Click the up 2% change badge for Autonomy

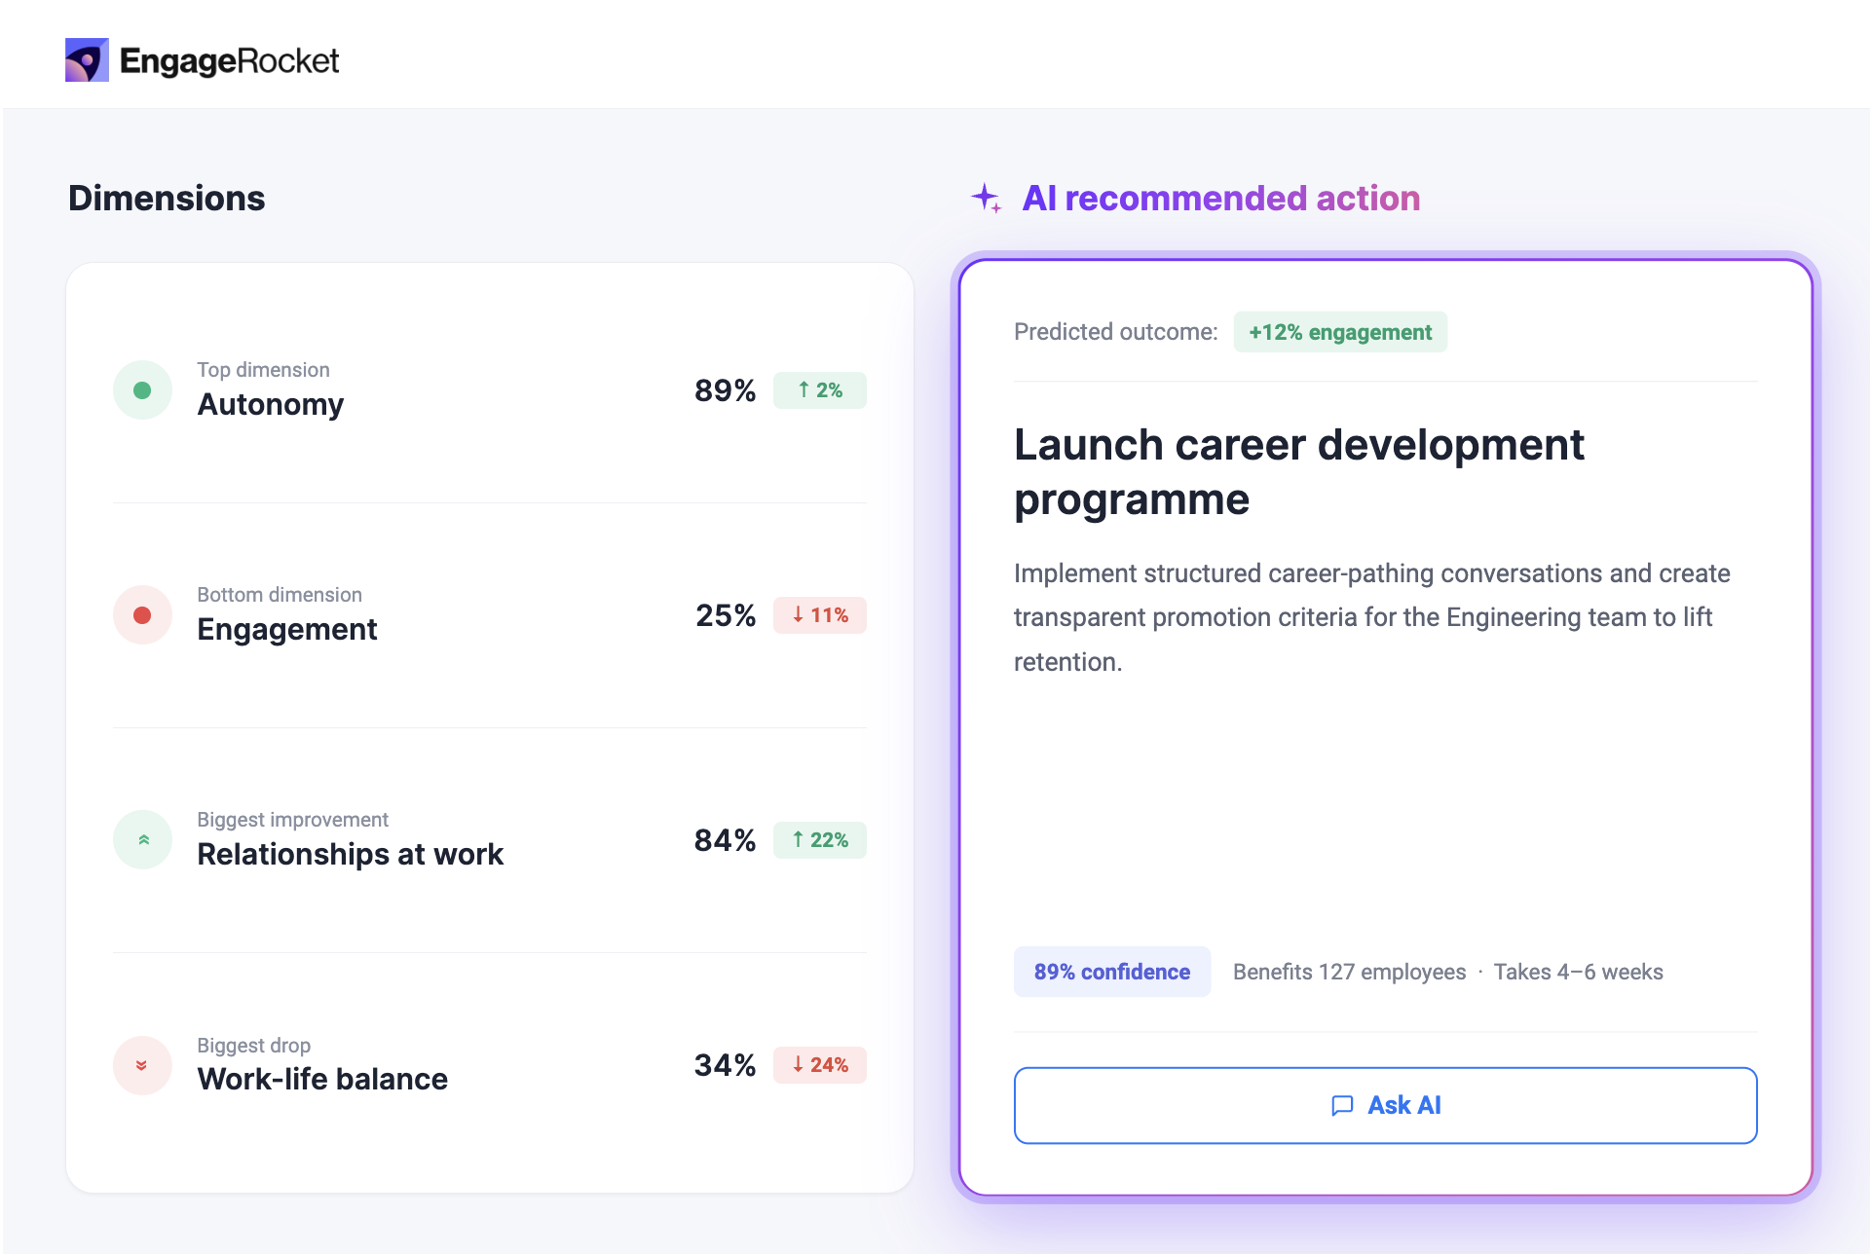pyautogui.click(x=820, y=390)
